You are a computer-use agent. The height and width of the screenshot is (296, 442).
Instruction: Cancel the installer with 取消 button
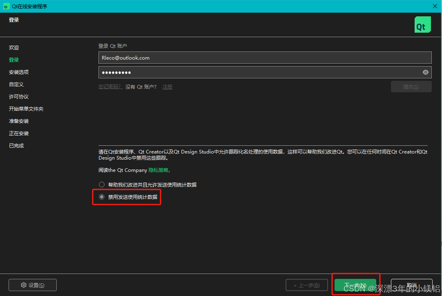[411, 285]
